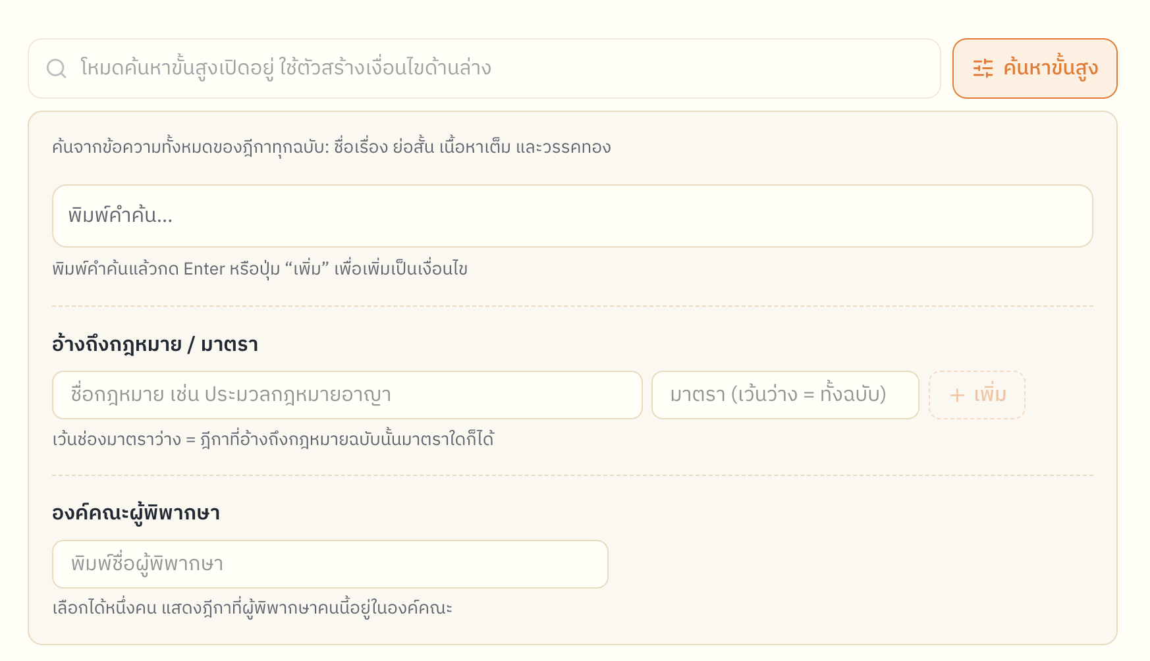
Task: Open the พิมพ์ชื่อผู้พิพากษา judge name box
Action: (330, 564)
